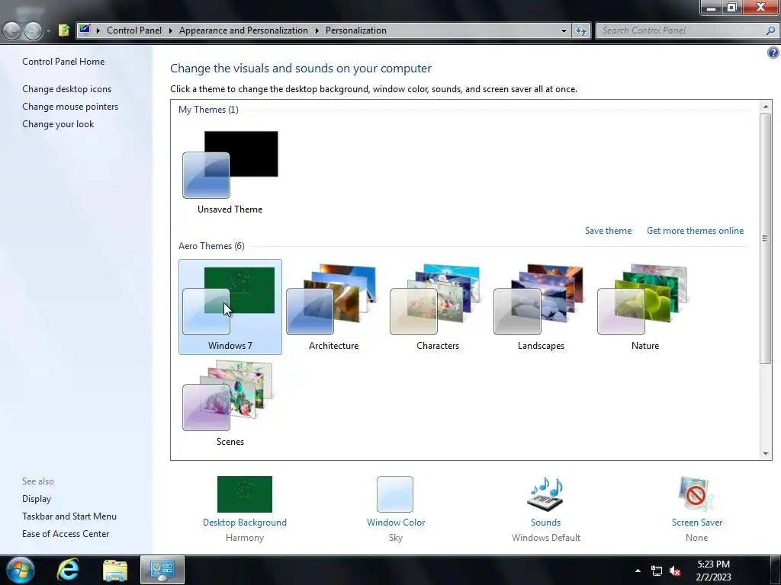Click the search magnifier icon
The image size is (781, 585).
(770, 30)
